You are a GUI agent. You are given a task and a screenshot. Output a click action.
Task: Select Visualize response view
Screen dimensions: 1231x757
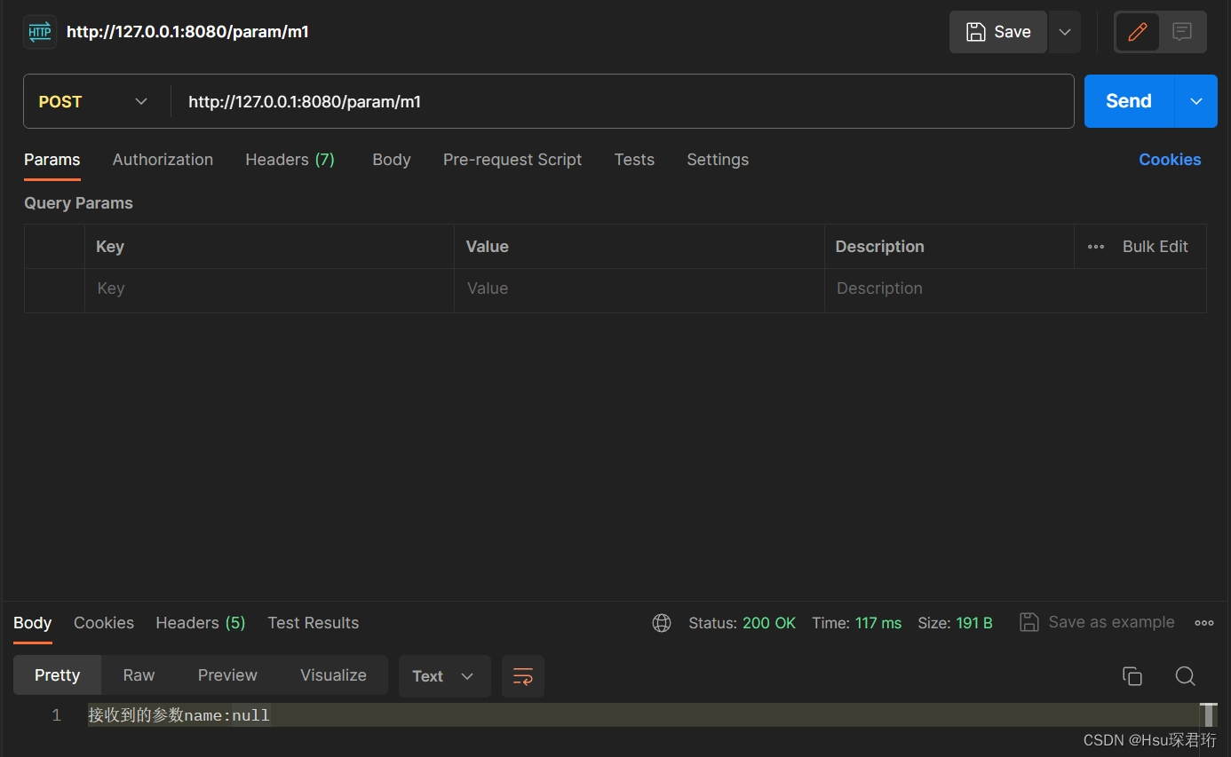pyautogui.click(x=333, y=675)
